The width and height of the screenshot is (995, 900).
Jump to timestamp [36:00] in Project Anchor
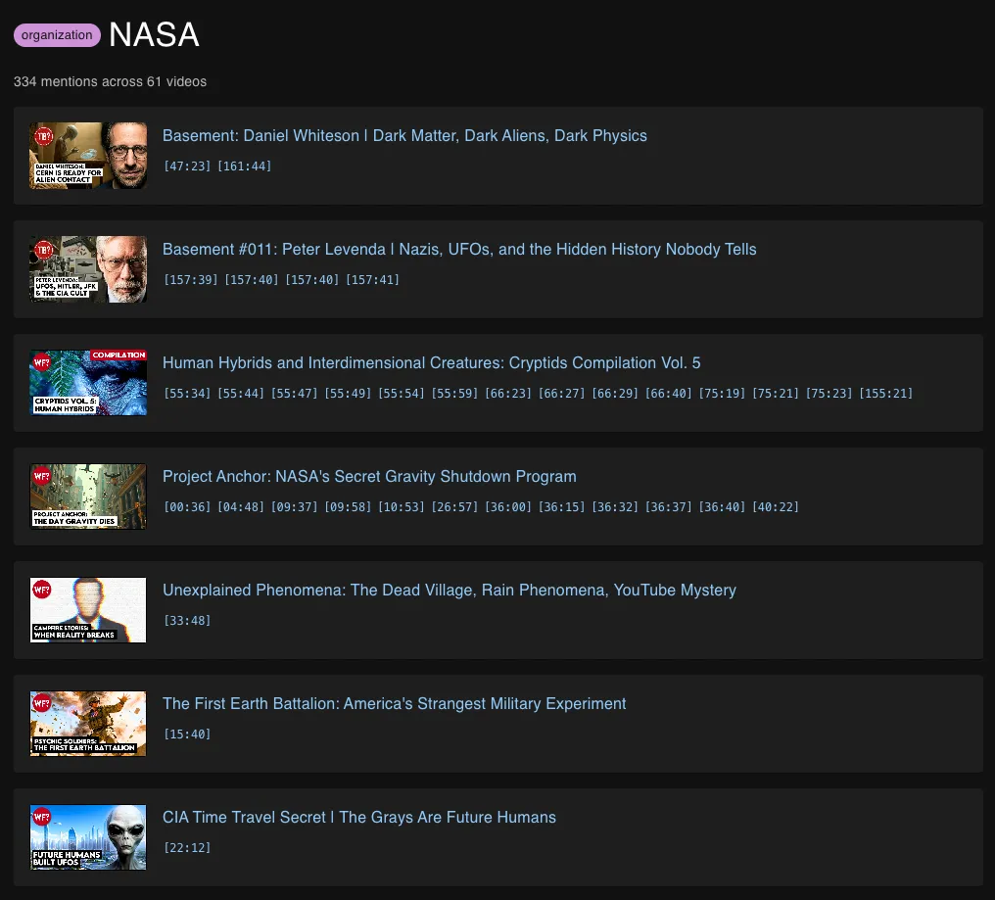click(x=507, y=507)
